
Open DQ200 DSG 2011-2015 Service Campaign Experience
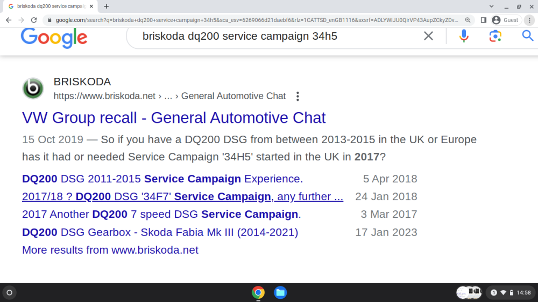coord(162,179)
